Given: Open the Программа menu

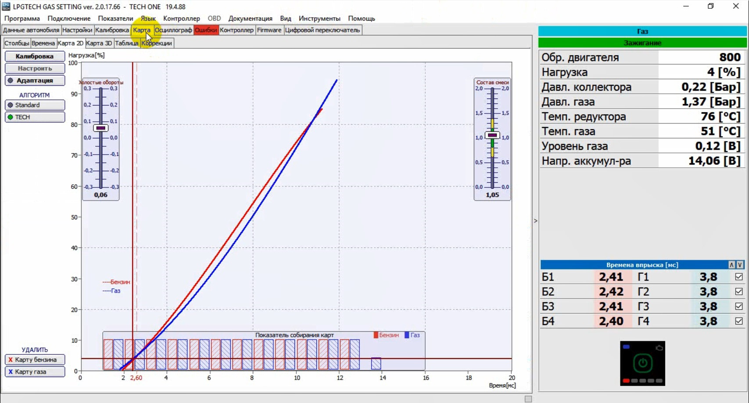Looking at the screenshot, I should pos(22,18).
